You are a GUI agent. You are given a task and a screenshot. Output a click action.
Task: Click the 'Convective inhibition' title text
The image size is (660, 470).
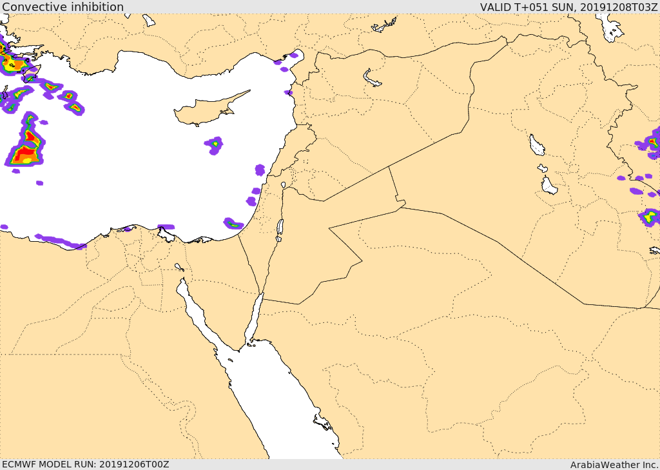(x=63, y=6)
